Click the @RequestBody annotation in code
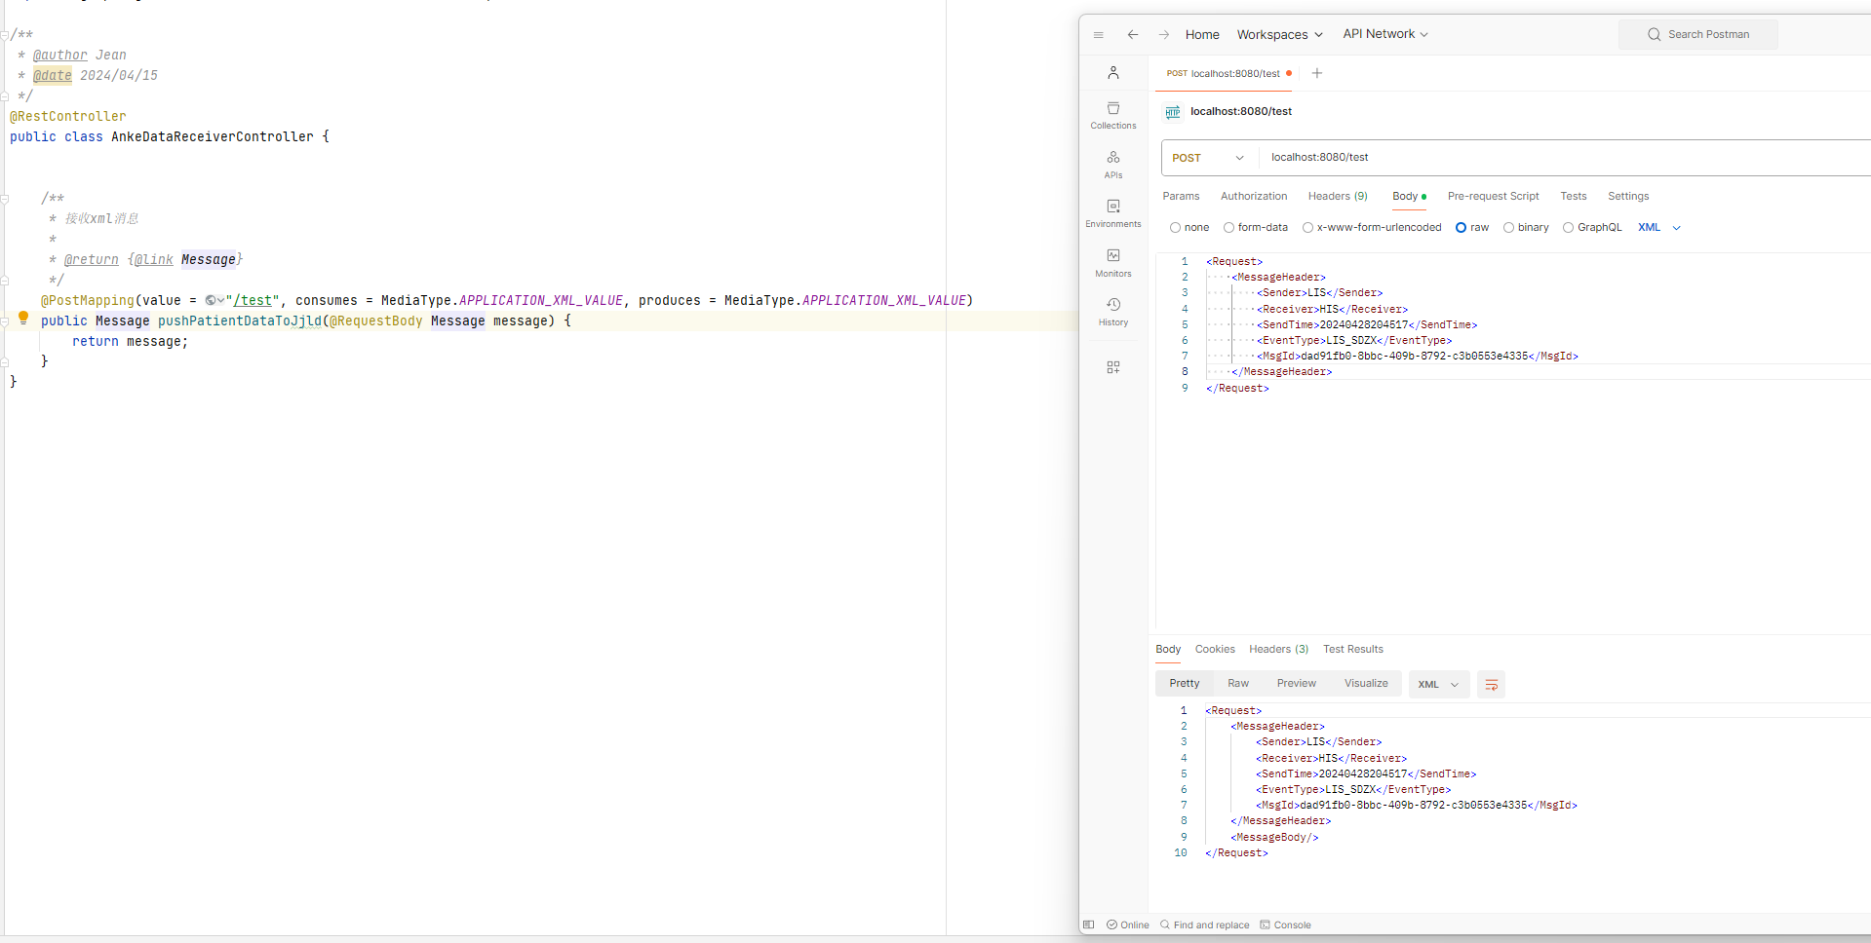This screenshot has height=943, width=1871. [x=376, y=321]
